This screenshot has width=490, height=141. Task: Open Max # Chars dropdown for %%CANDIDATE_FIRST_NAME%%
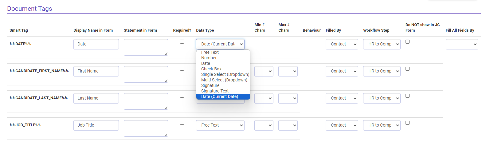288,71
